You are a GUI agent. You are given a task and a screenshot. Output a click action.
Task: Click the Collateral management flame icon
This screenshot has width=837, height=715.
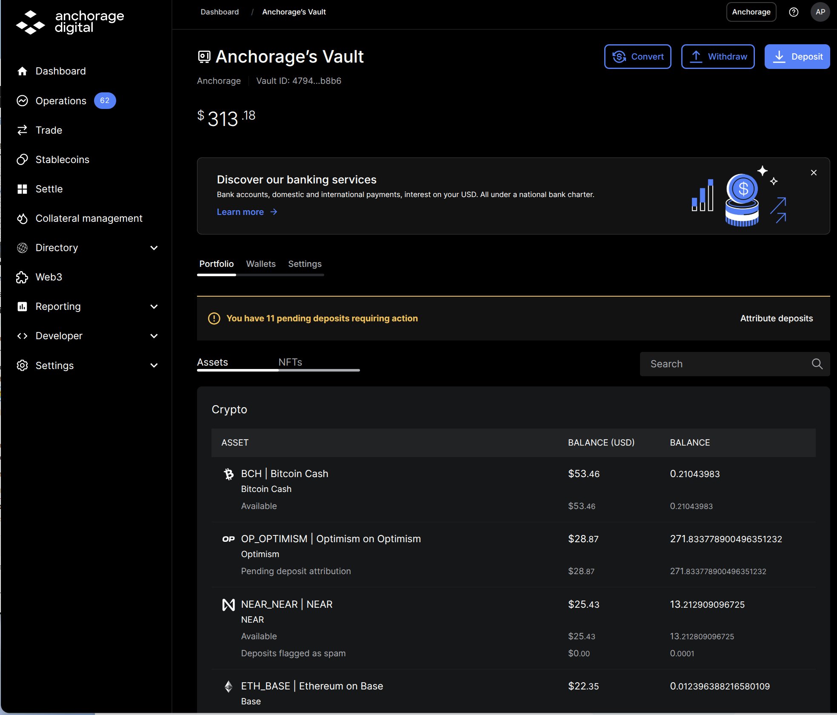coord(22,218)
